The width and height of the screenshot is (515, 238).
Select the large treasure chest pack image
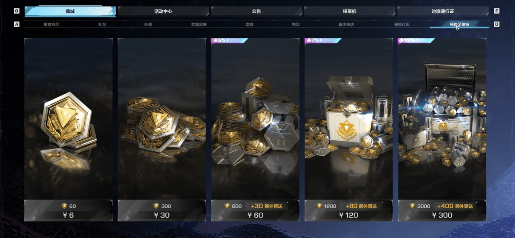point(442,119)
